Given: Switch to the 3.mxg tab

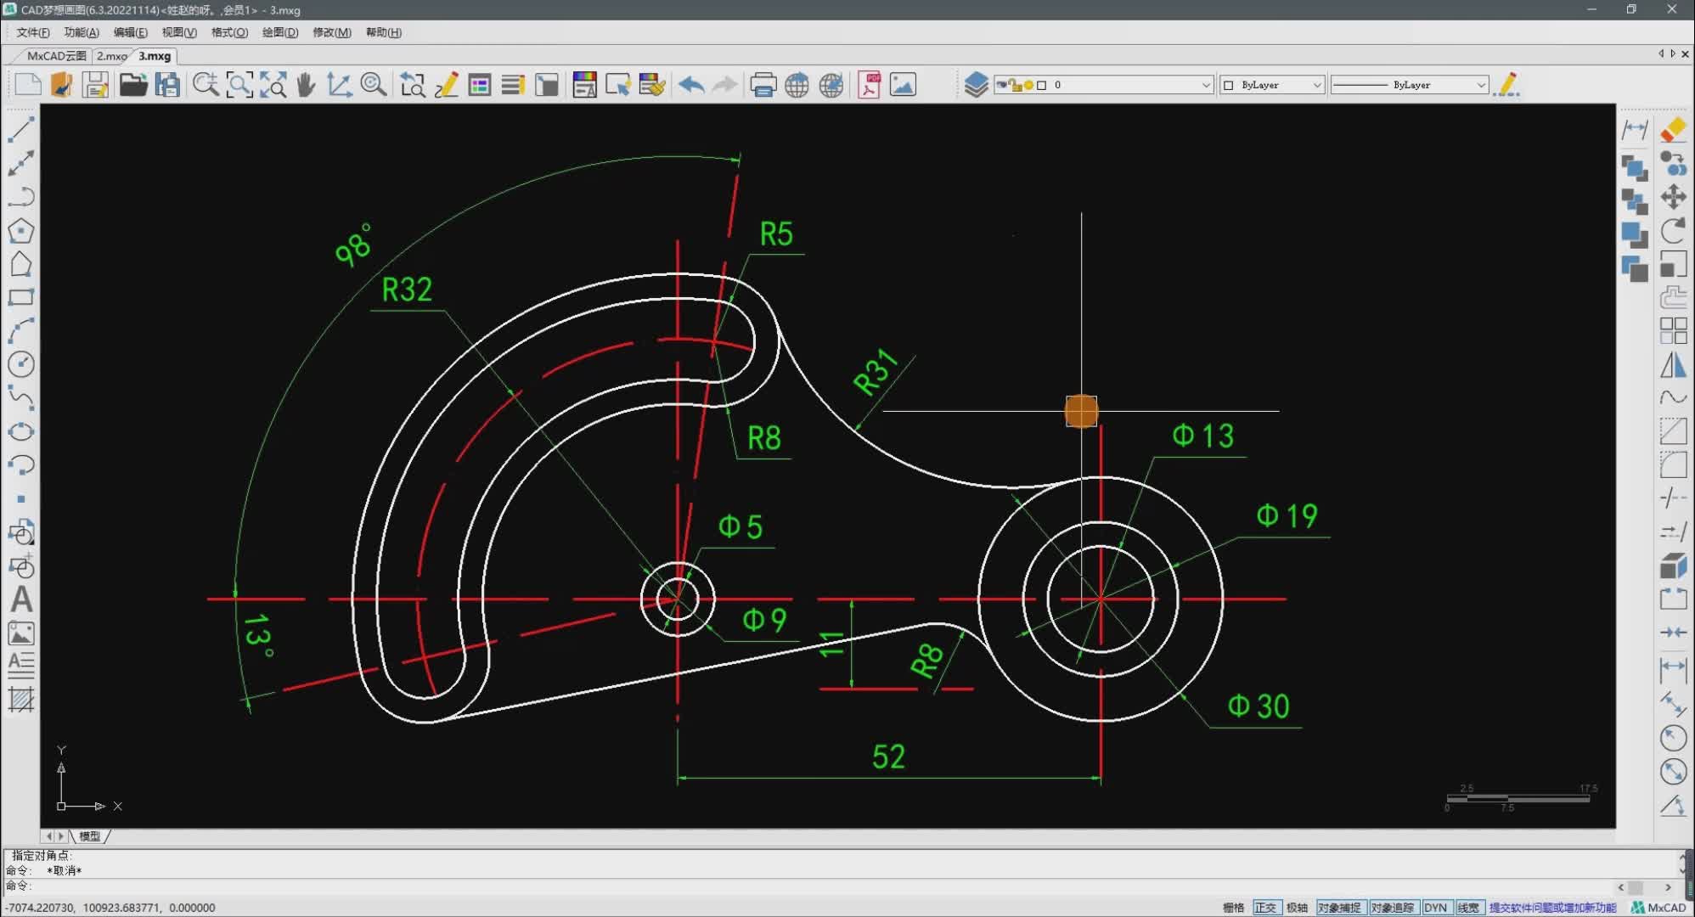Looking at the screenshot, I should (x=154, y=55).
